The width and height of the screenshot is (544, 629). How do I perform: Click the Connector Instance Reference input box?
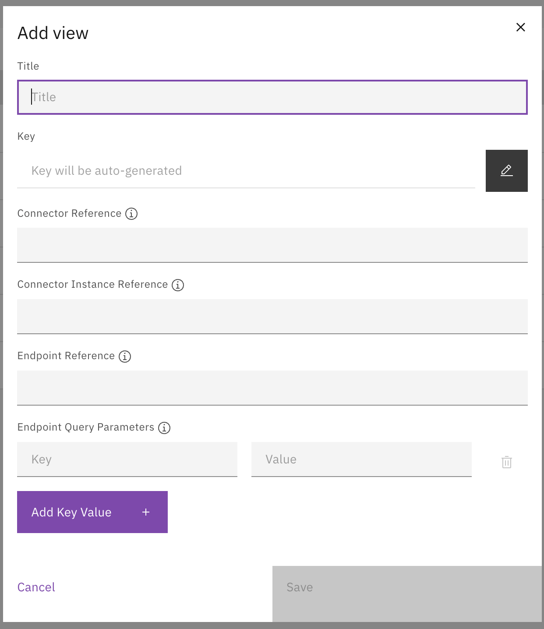(x=272, y=316)
